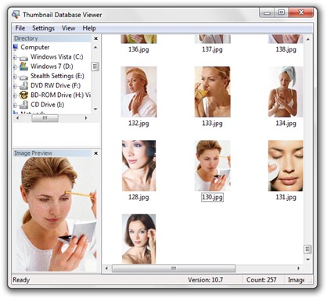Click the Windows Vista (C:) drive icon
327x298 pixels.
[x=23, y=57]
